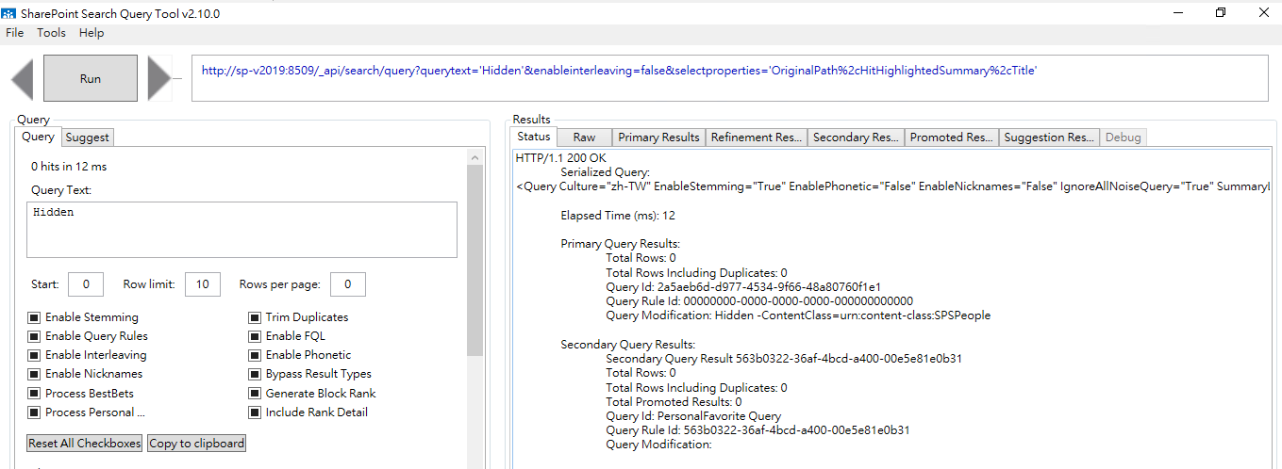This screenshot has width=1282, height=469.
Task: Open the Refinement Results tab
Action: [x=757, y=137]
